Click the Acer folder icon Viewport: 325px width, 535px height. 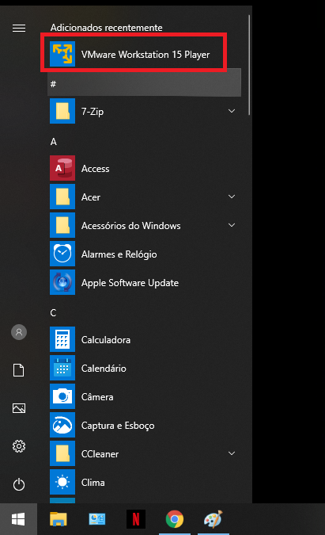click(62, 197)
